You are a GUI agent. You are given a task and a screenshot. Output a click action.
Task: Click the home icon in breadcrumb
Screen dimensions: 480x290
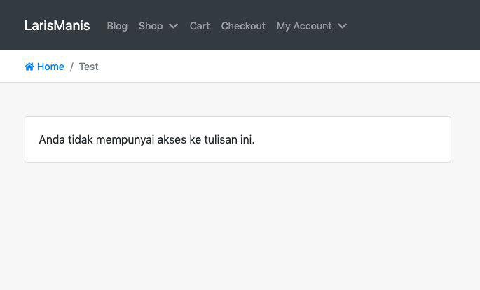[x=29, y=67]
